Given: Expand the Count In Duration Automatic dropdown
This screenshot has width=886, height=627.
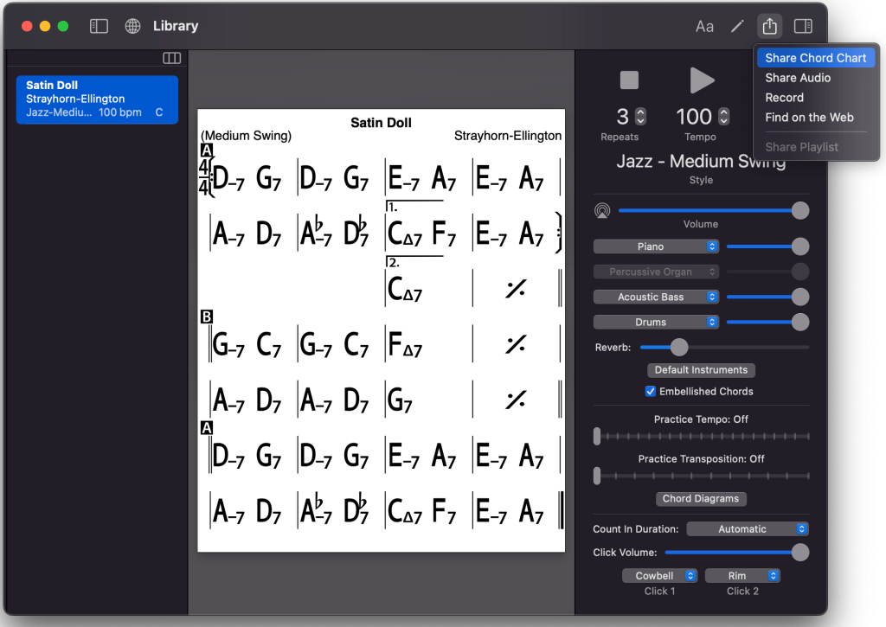Looking at the screenshot, I should (x=748, y=529).
